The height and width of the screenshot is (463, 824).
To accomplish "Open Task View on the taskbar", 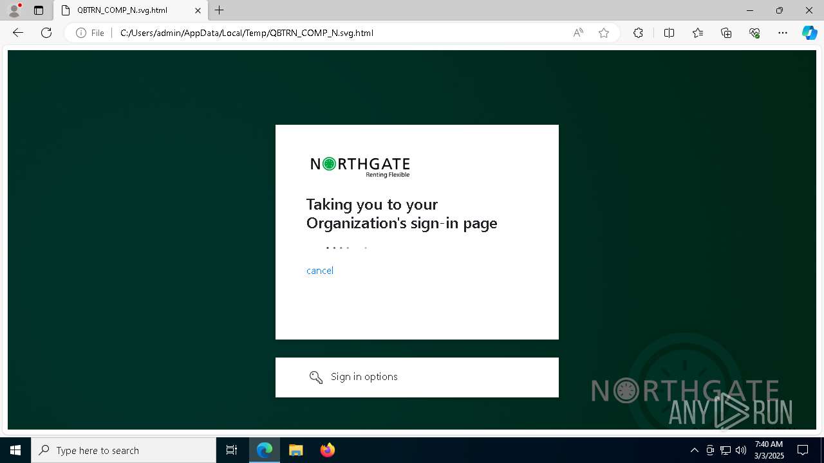I will point(232,450).
